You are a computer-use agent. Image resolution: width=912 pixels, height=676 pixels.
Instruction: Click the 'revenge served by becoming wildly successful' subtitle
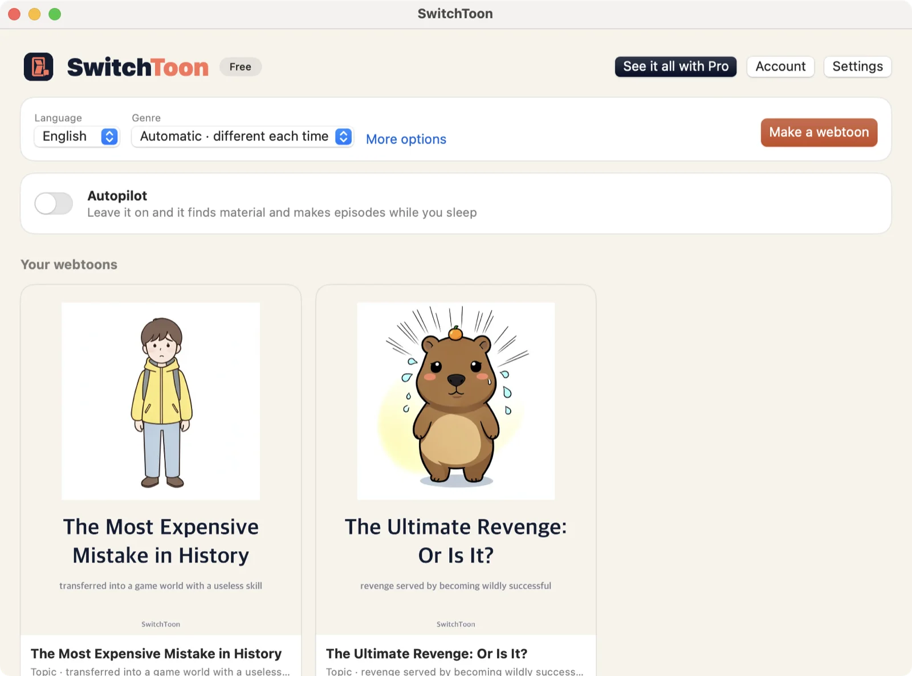click(456, 585)
